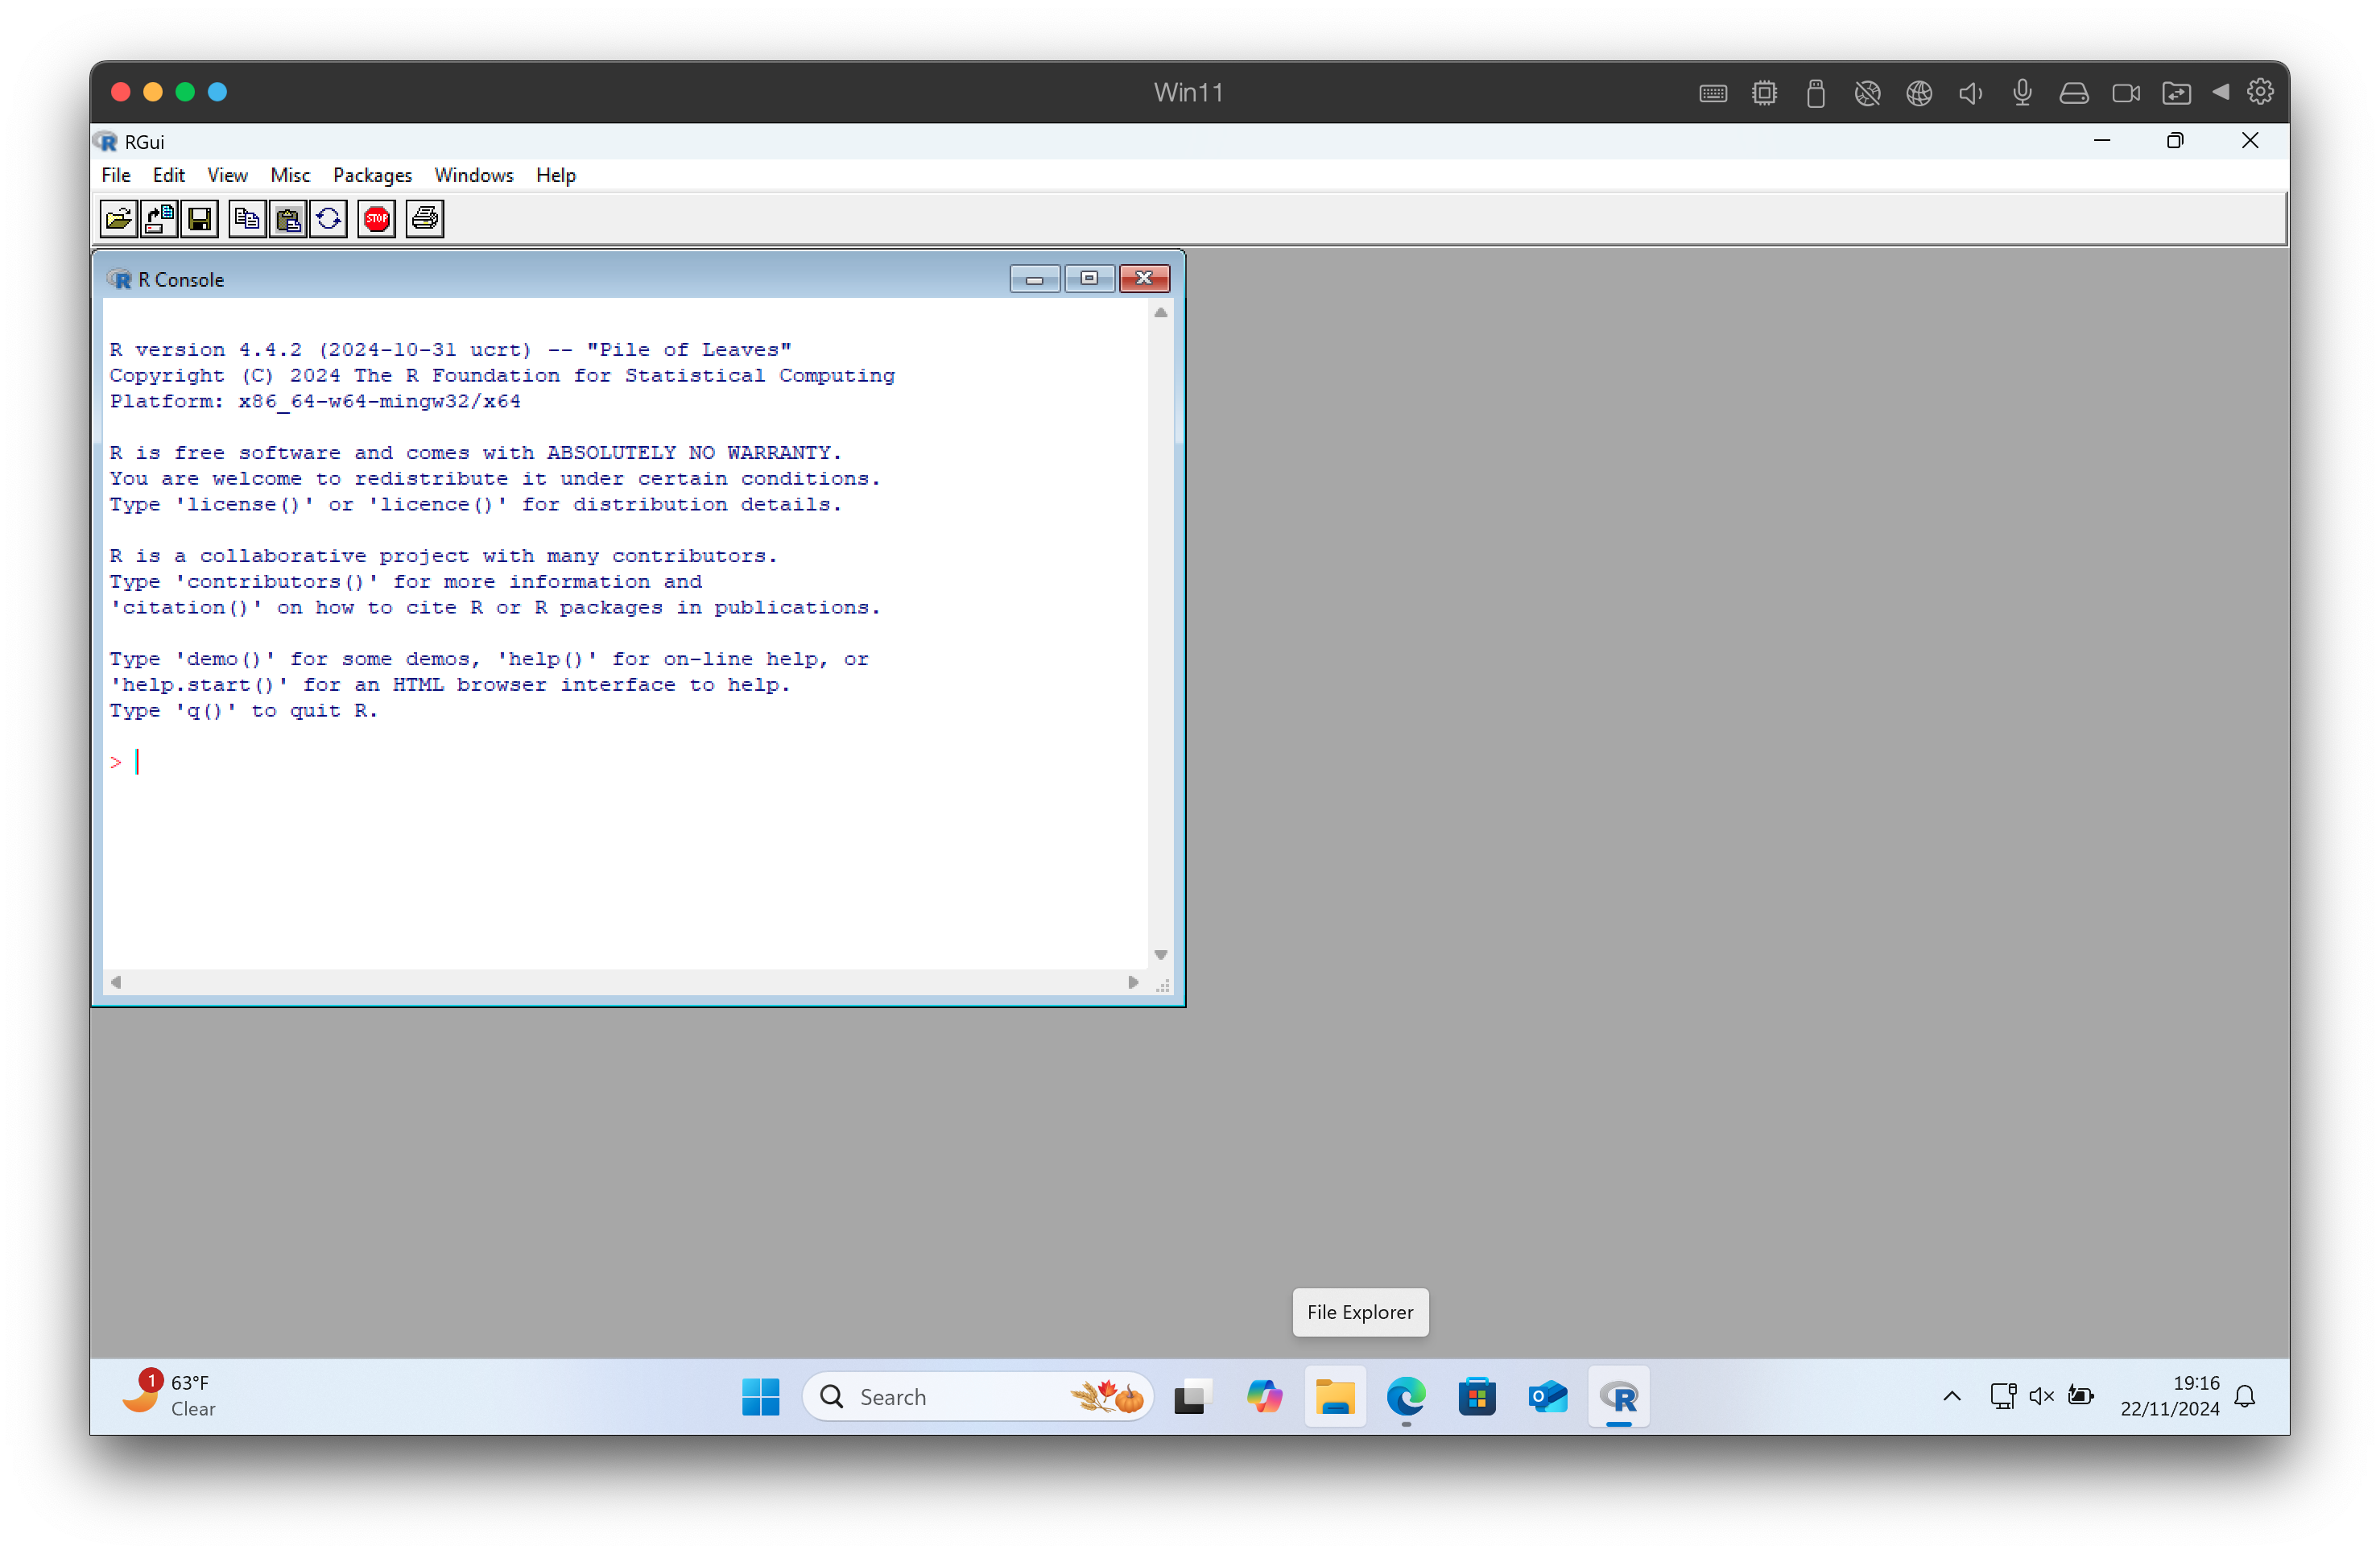Click R Console scroll right arrow
This screenshot has width=2380, height=1554.
coord(1133,982)
